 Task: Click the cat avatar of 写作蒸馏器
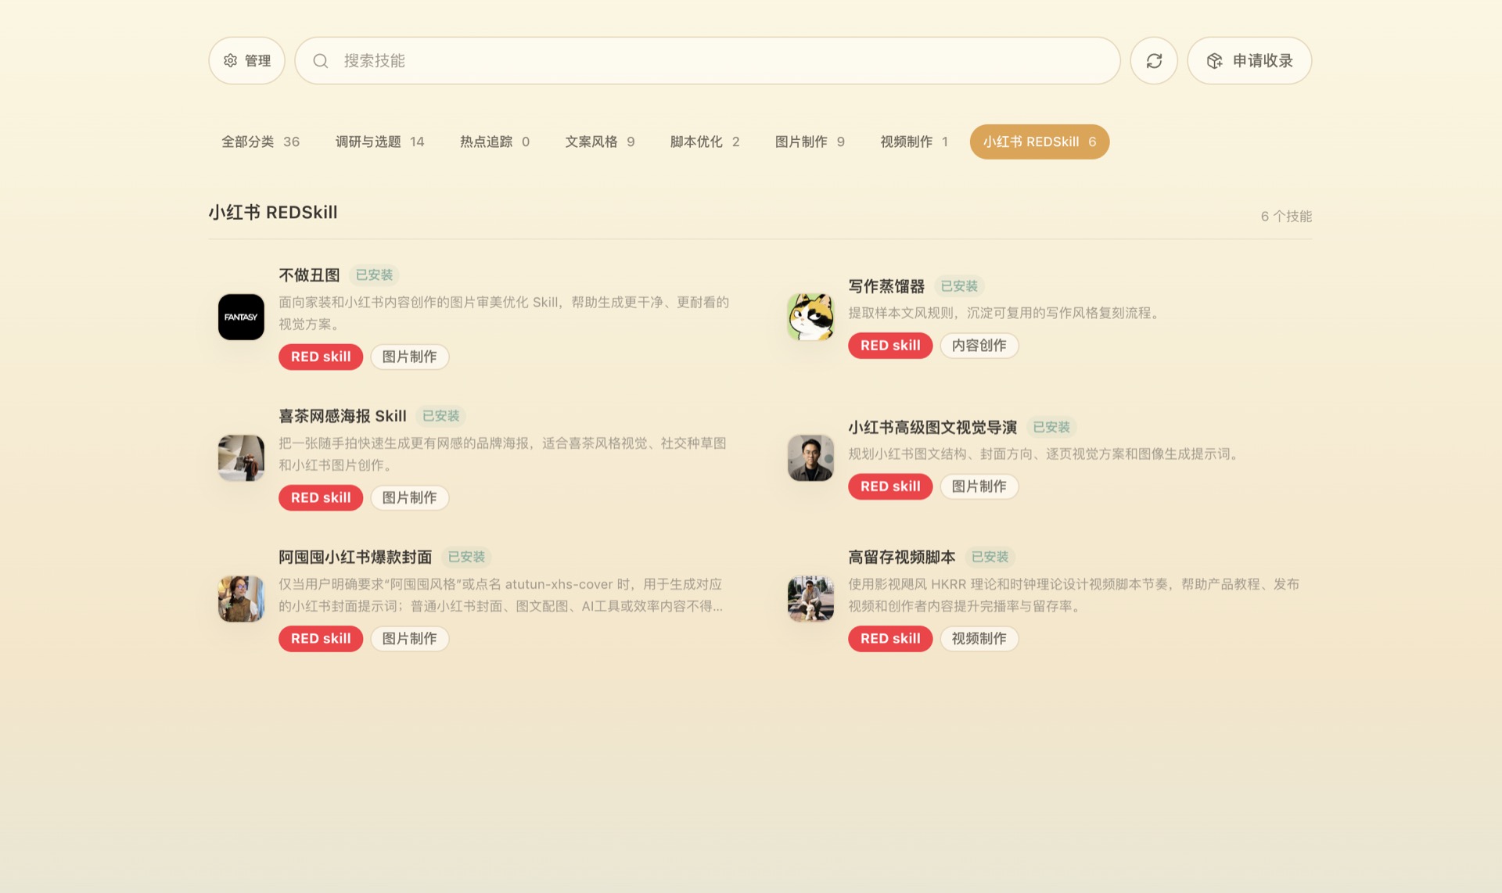pos(810,317)
